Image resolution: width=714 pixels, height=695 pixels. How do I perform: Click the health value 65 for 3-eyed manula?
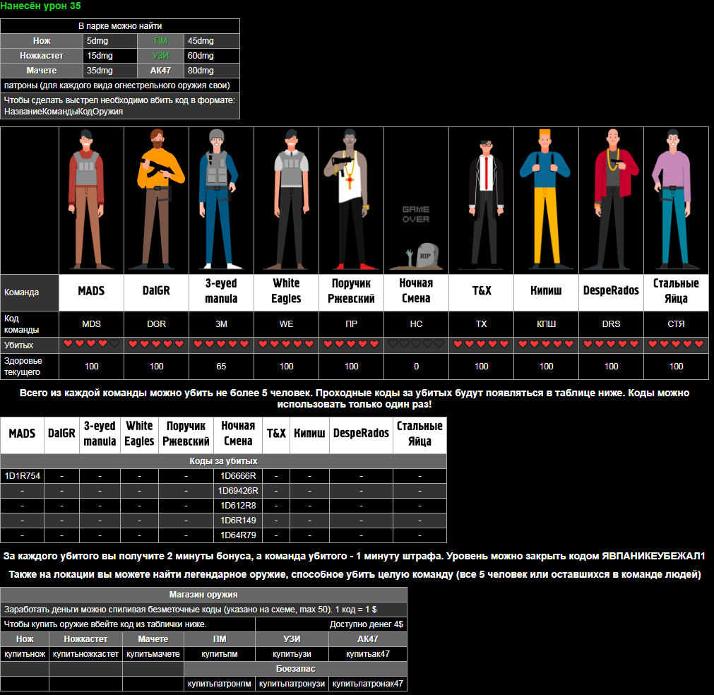[x=221, y=367]
